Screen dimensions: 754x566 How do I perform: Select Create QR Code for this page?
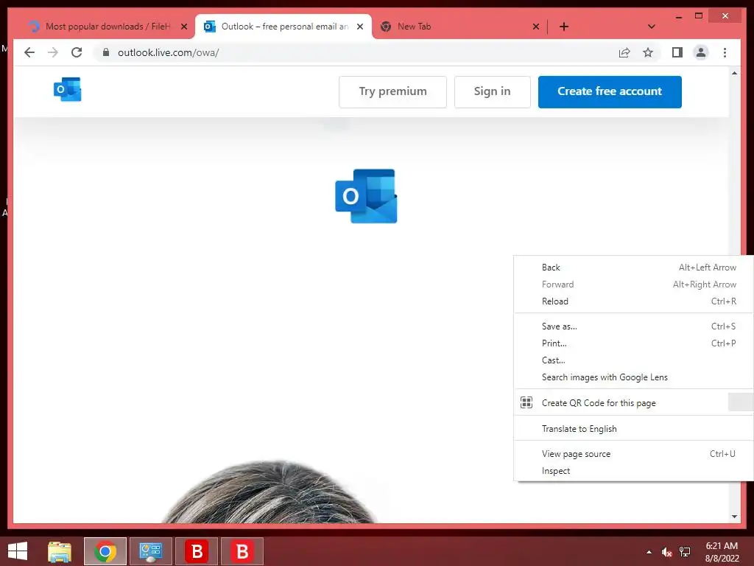[x=633, y=403]
